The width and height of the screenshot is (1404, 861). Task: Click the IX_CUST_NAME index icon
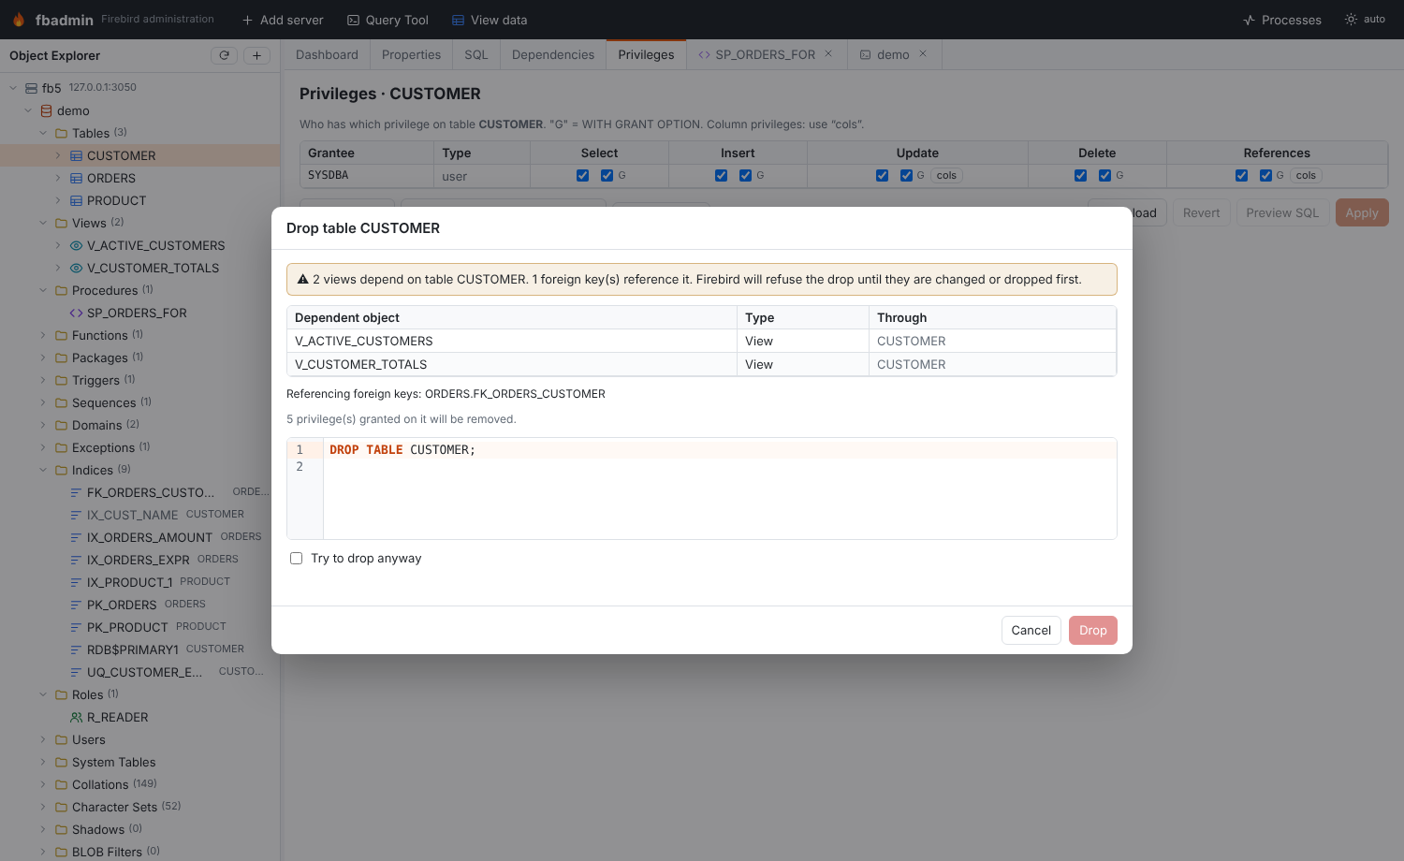(x=77, y=515)
